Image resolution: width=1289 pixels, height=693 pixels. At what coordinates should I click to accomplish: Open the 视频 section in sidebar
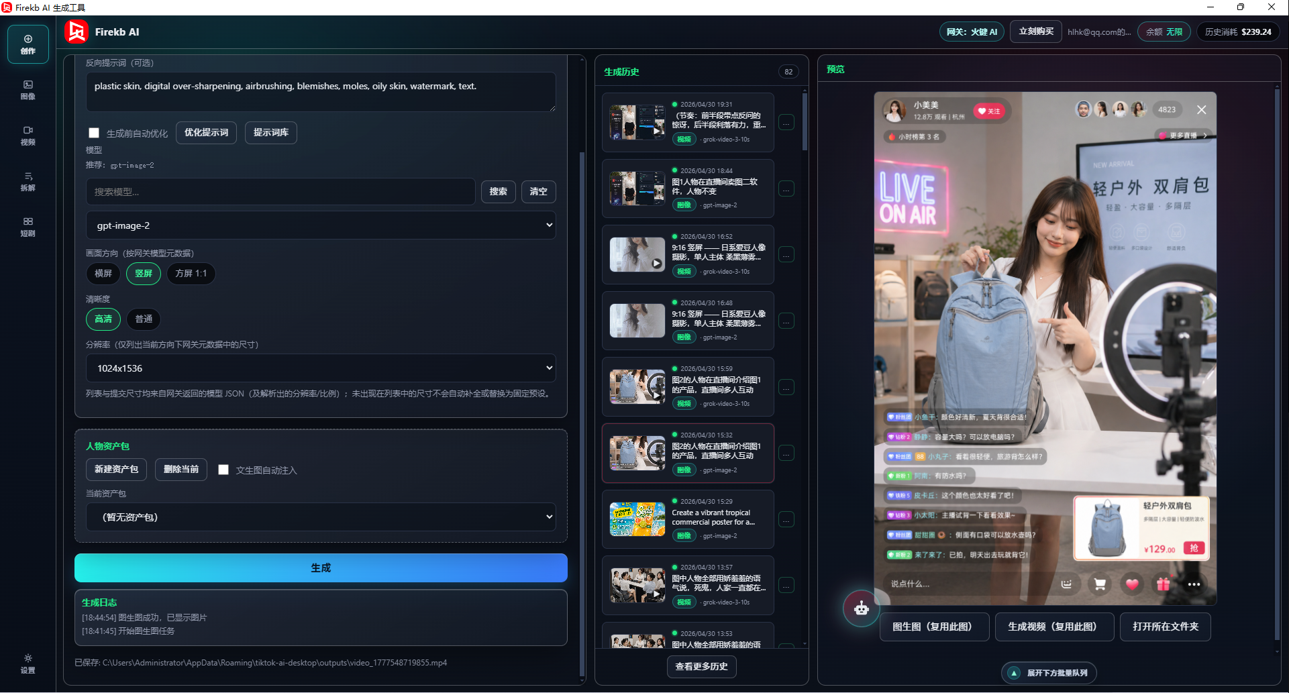28,136
